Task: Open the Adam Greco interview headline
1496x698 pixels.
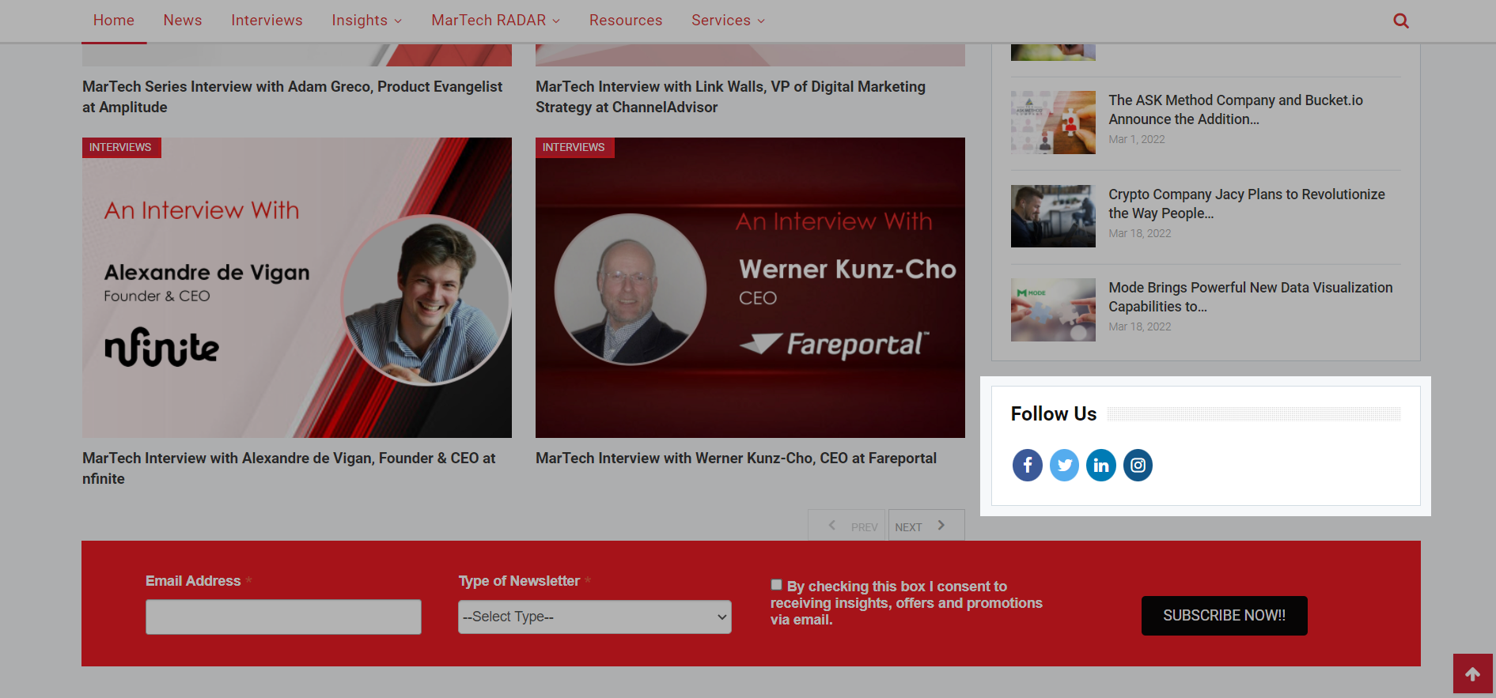Action: click(293, 96)
